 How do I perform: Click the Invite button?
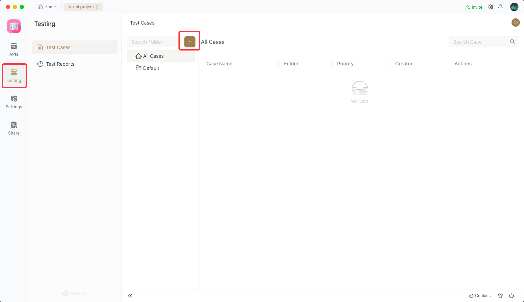474,7
